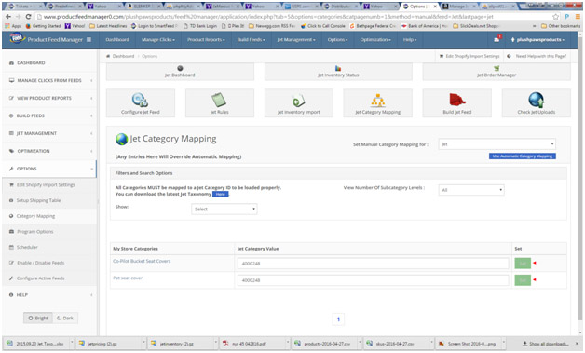Click the Pet seat cover category value field
Screen dimensions: 585x353
(374, 280)
